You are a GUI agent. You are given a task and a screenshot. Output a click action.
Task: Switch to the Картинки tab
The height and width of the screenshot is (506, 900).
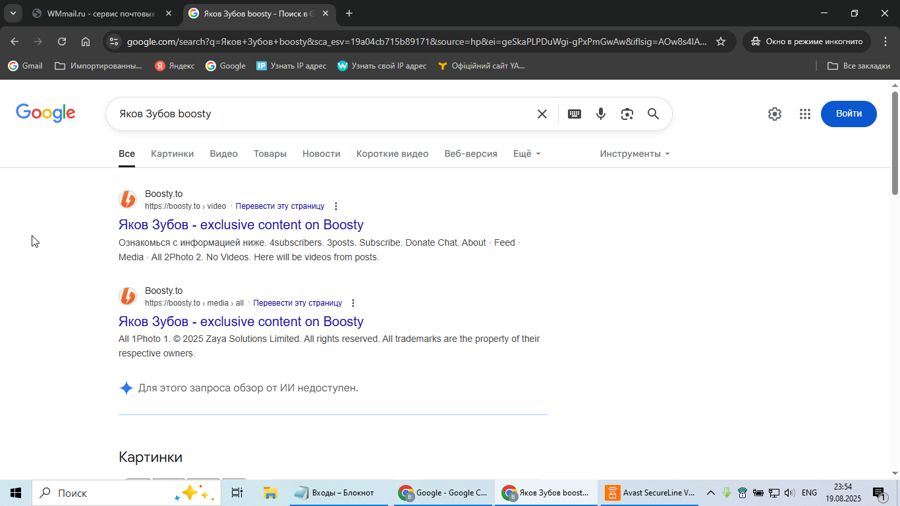pyautogui.click(x=173, y=154)
